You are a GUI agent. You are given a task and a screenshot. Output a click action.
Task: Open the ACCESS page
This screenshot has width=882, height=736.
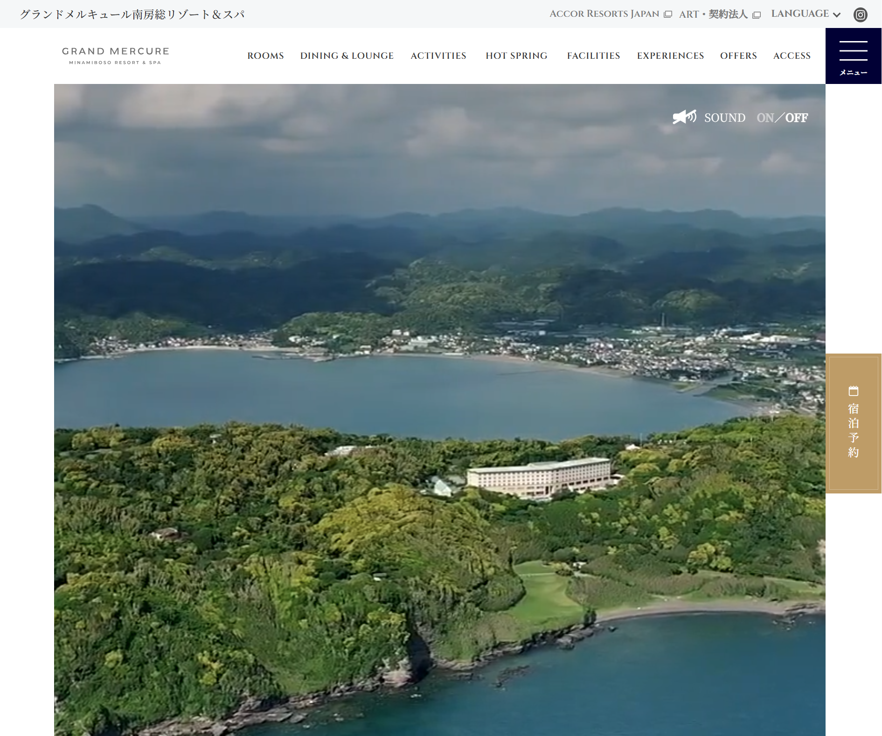(x=792, y=56)
